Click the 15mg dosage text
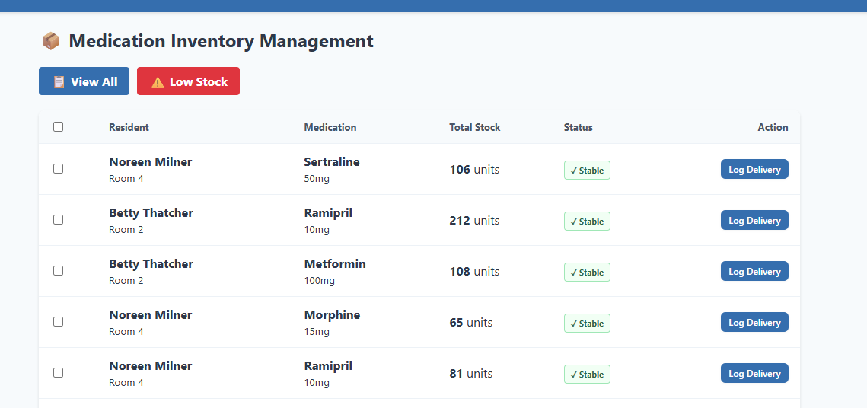The image size is (867, 408). tap(317, 331)
